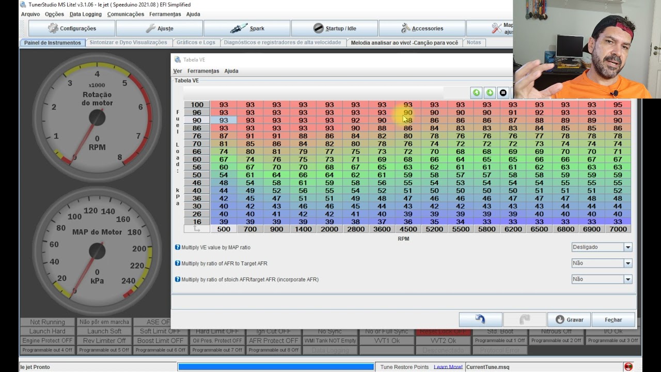
Task: Open the Comunicações menu
Action: (126, 14)
